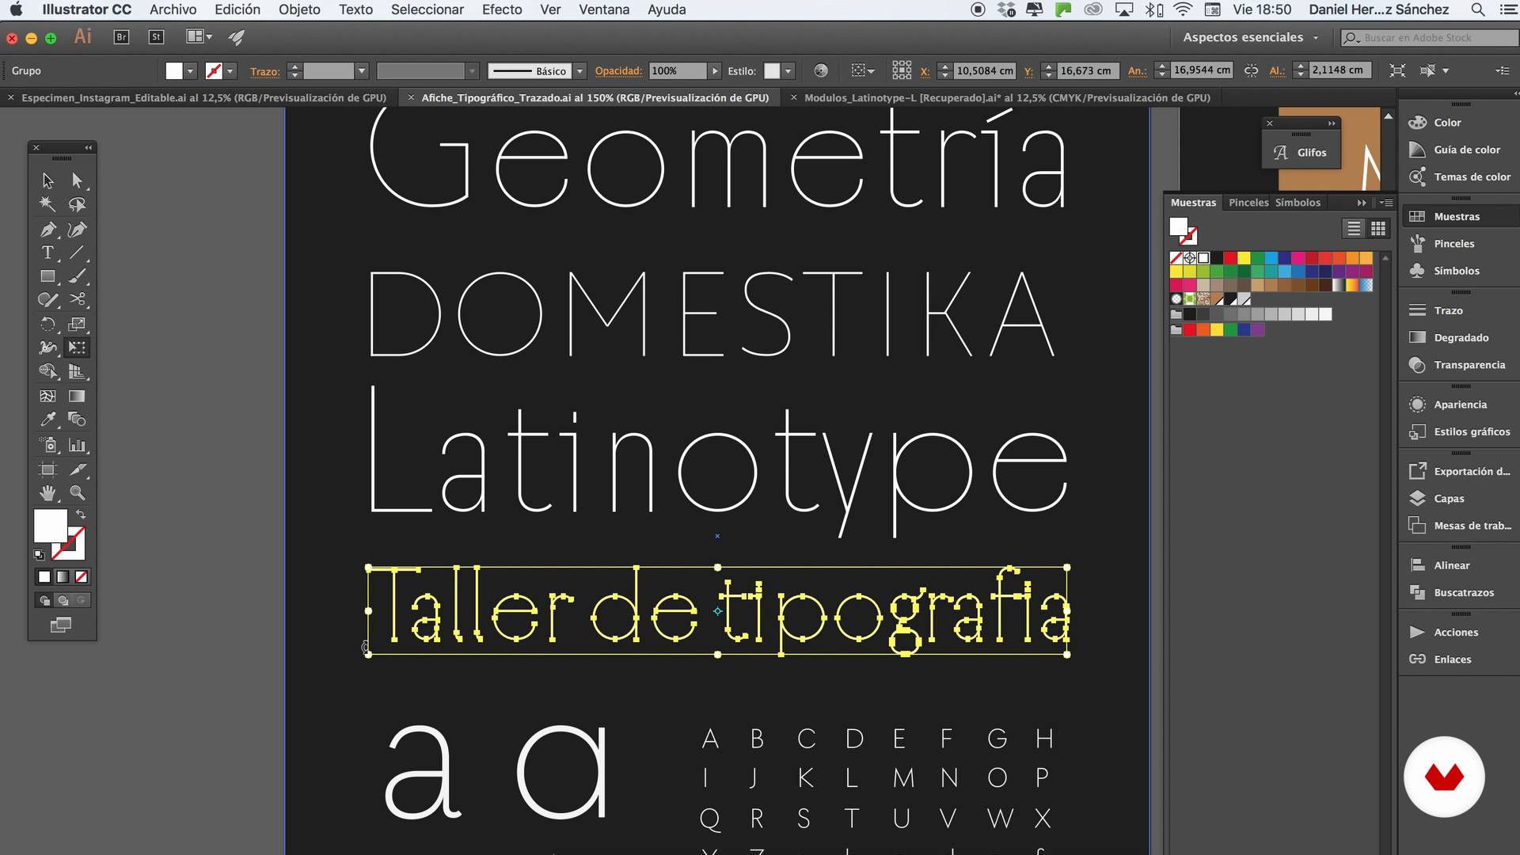Swap fill and stroke colors
The image size is (1520, 855).
point(81,515)
